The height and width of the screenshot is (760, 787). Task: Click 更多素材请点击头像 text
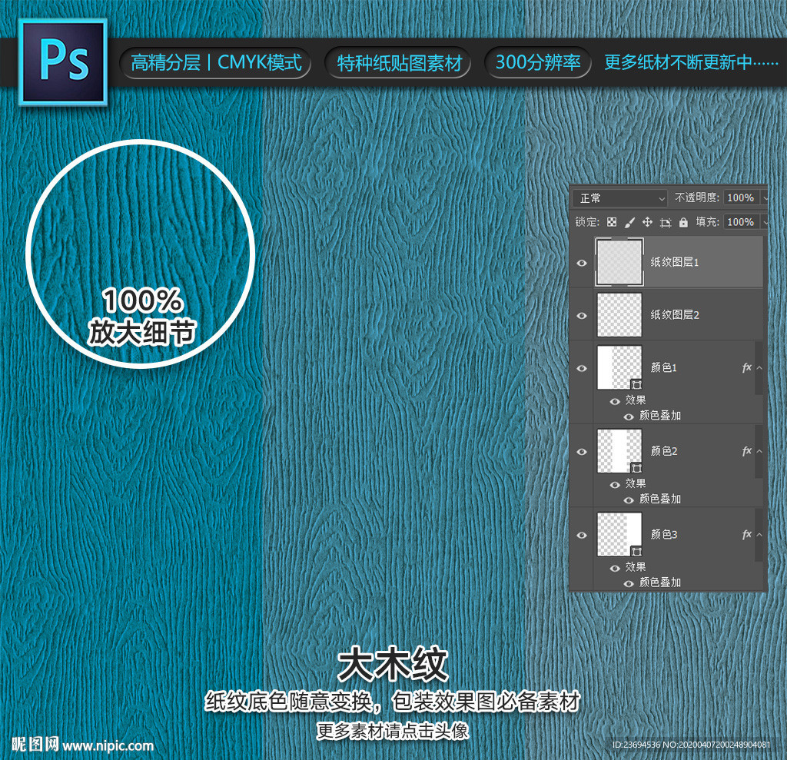point(393,731)
